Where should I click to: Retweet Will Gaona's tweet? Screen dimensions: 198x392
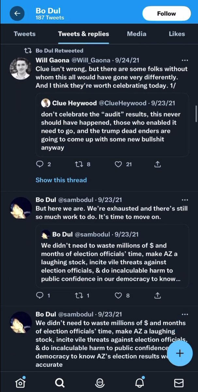pos(79,164)
